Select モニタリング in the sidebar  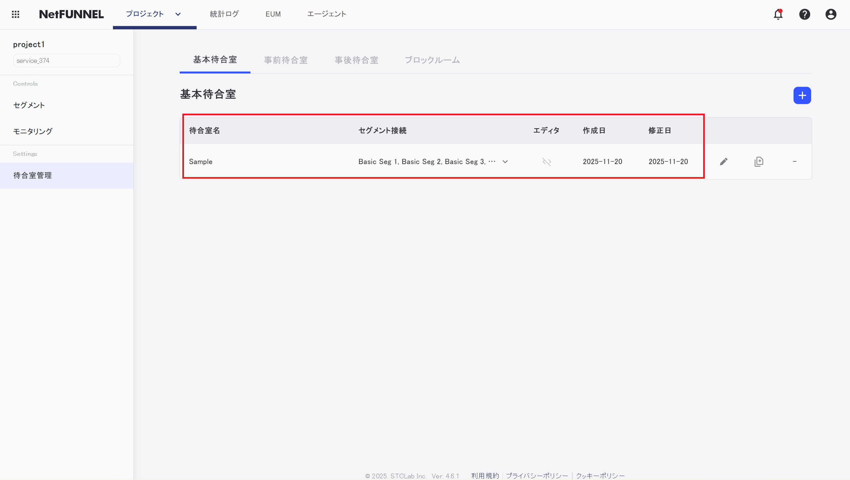(33, 131)
